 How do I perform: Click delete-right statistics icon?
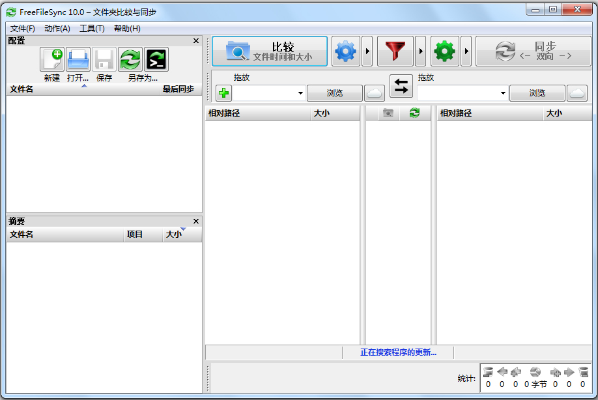point(583,372)
